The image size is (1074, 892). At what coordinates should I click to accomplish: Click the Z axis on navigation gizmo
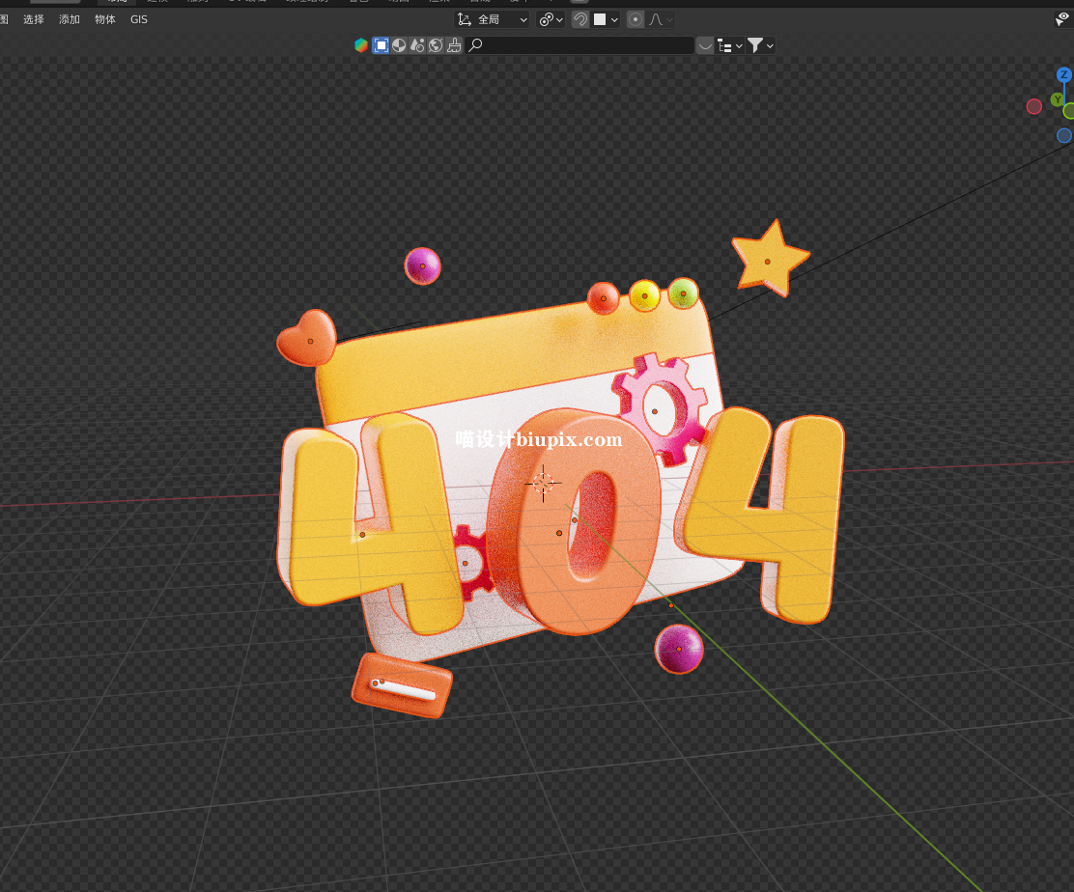pyautogui.click(x=1063, y=75)
